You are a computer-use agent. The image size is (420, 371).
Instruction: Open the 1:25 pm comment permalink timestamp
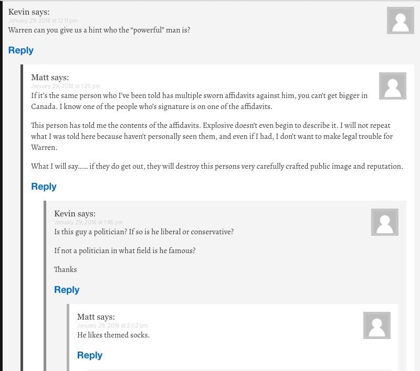coord(65,86)
